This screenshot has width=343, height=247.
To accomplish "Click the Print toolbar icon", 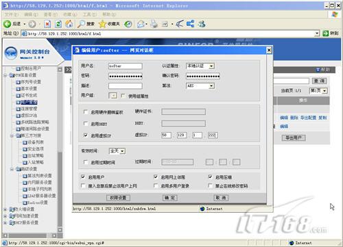I will point(154,24).
